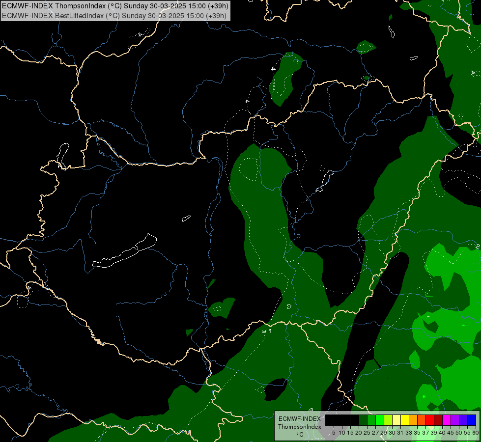Click the bright green 27–29 legend swatch
The image size is (481, 442).
[x=380, y=420]
